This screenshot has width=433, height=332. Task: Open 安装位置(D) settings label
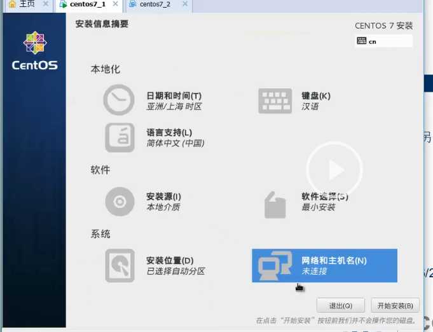tap(170, 261)
